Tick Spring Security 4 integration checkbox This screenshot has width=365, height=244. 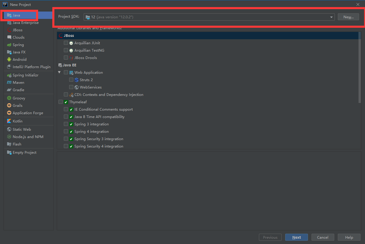(66, 146)
